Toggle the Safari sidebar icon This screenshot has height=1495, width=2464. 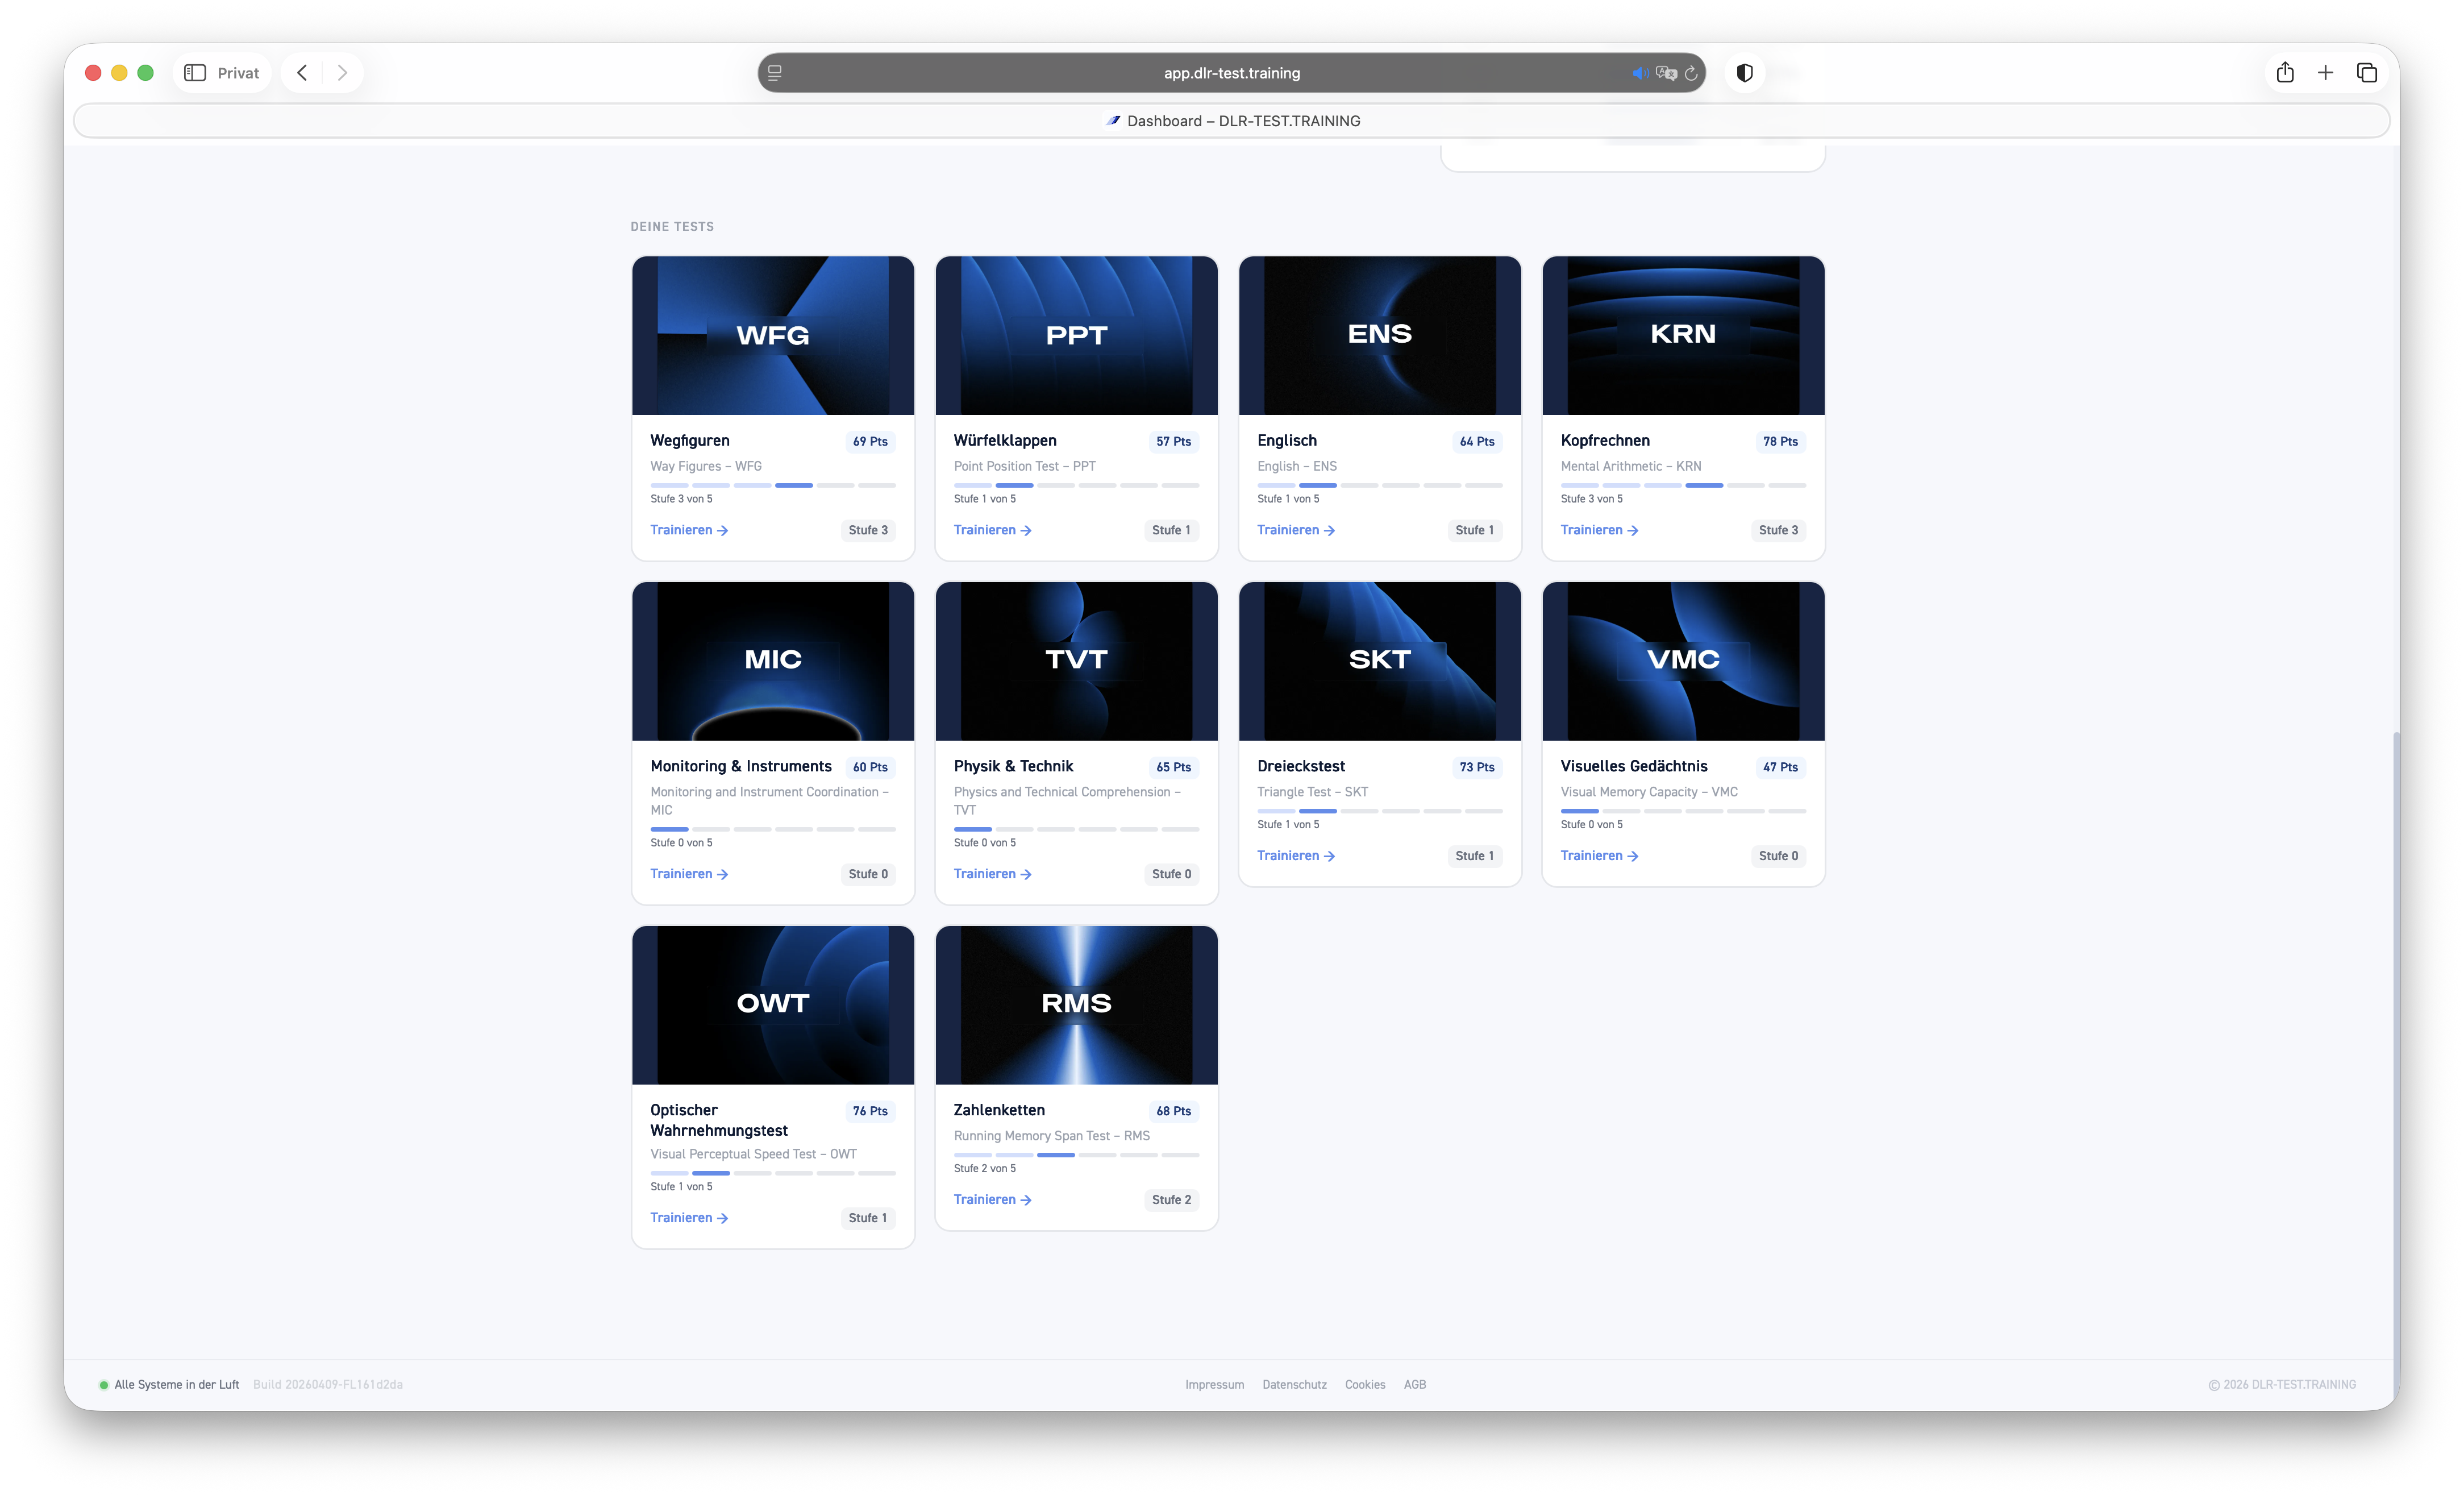pos(195,73)
